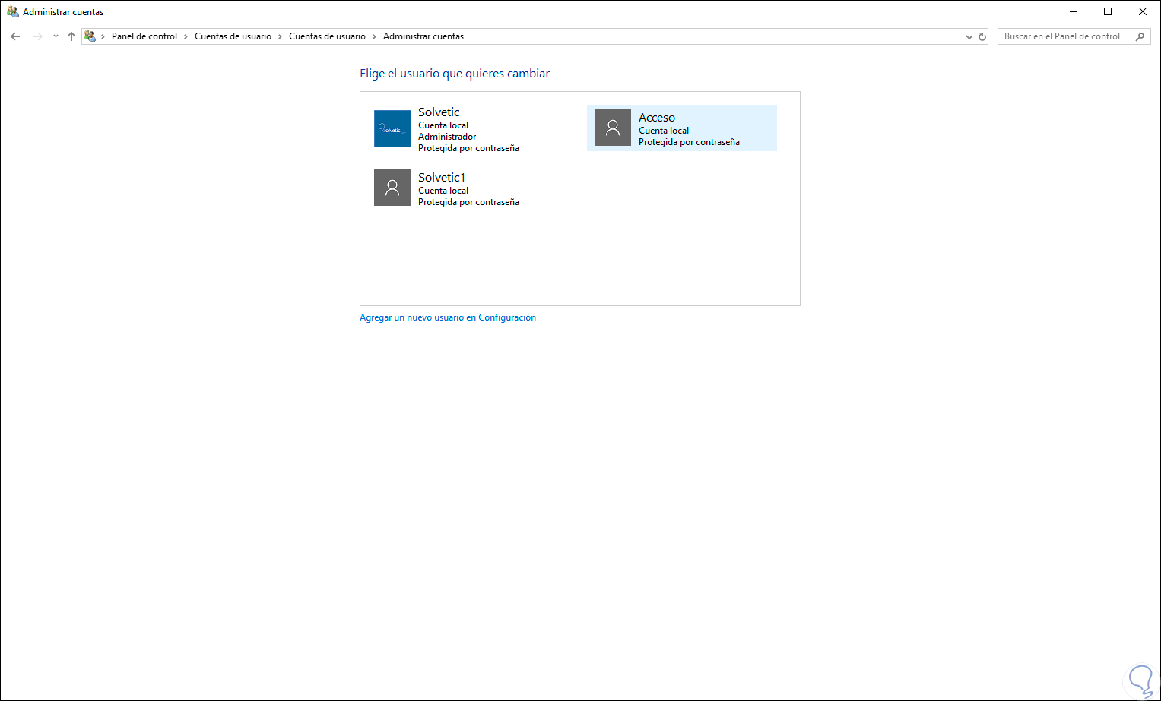Open second 'Cuentas de usuario' breadcrumb

327,36
